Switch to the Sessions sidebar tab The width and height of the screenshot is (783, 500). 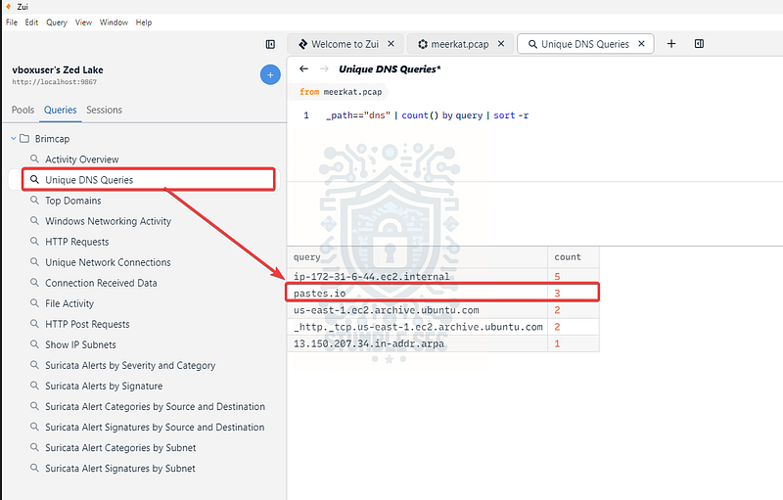(x=104, y=110)
